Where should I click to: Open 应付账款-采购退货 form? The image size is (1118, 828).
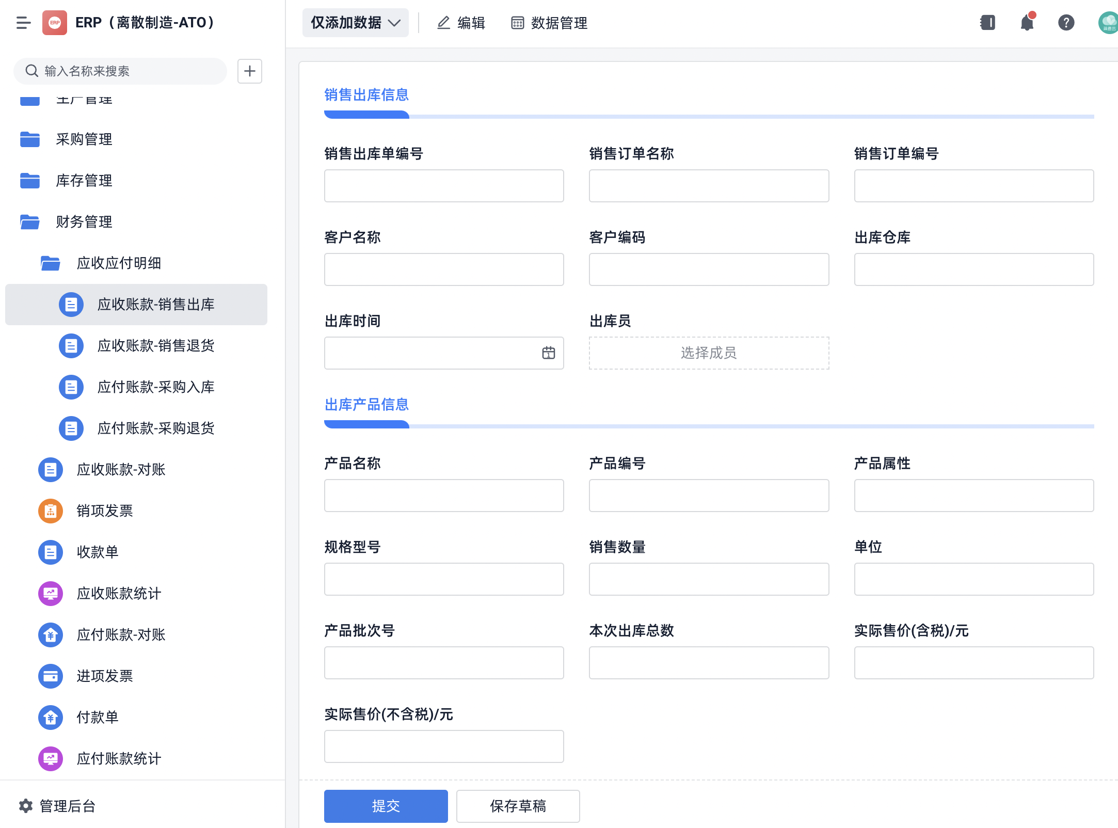pyautogui.click(x=136, y=428)
